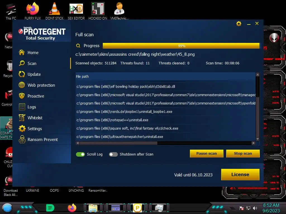Click the Protegent taskbar icon
286x214 pixels.
coord(137,208)
